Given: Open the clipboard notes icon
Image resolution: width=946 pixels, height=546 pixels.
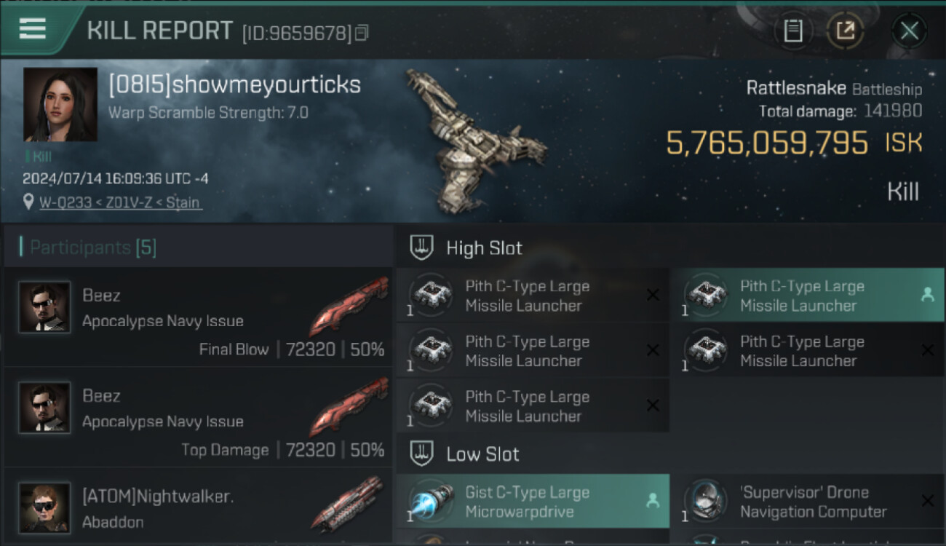Looking at the screenshot, I should pos(793,31).
